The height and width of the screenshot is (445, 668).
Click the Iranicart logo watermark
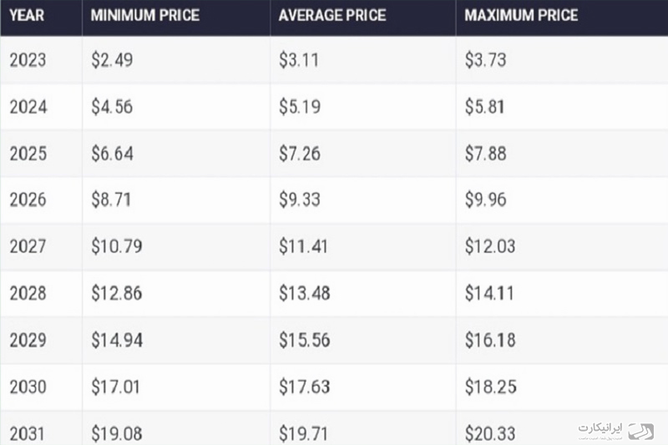615,431
